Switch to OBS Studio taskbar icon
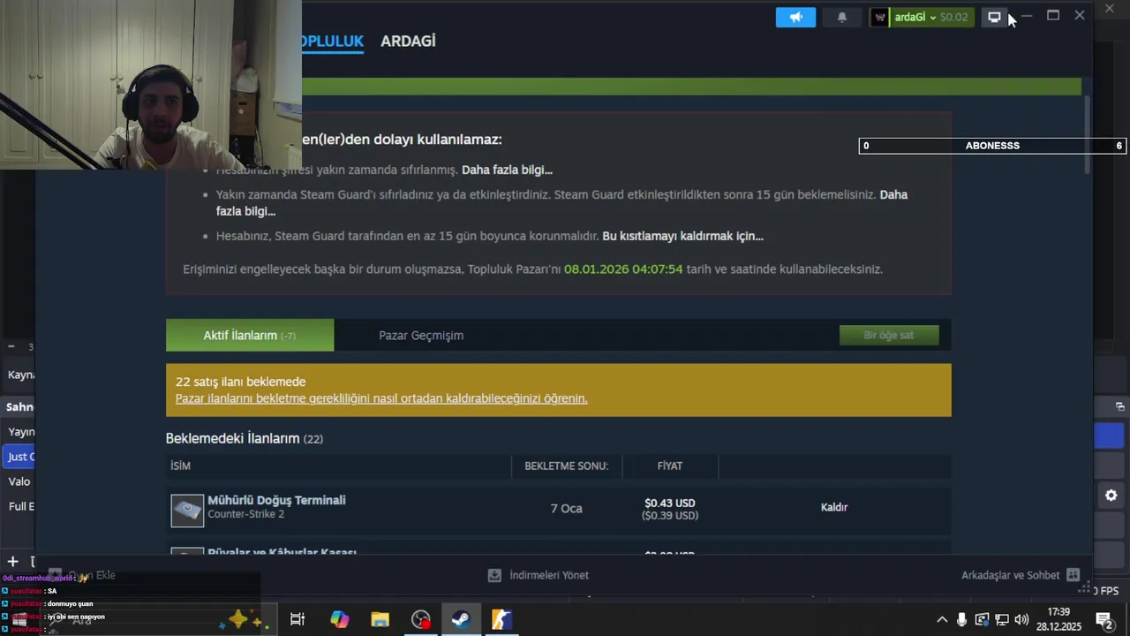 [421, 619]
